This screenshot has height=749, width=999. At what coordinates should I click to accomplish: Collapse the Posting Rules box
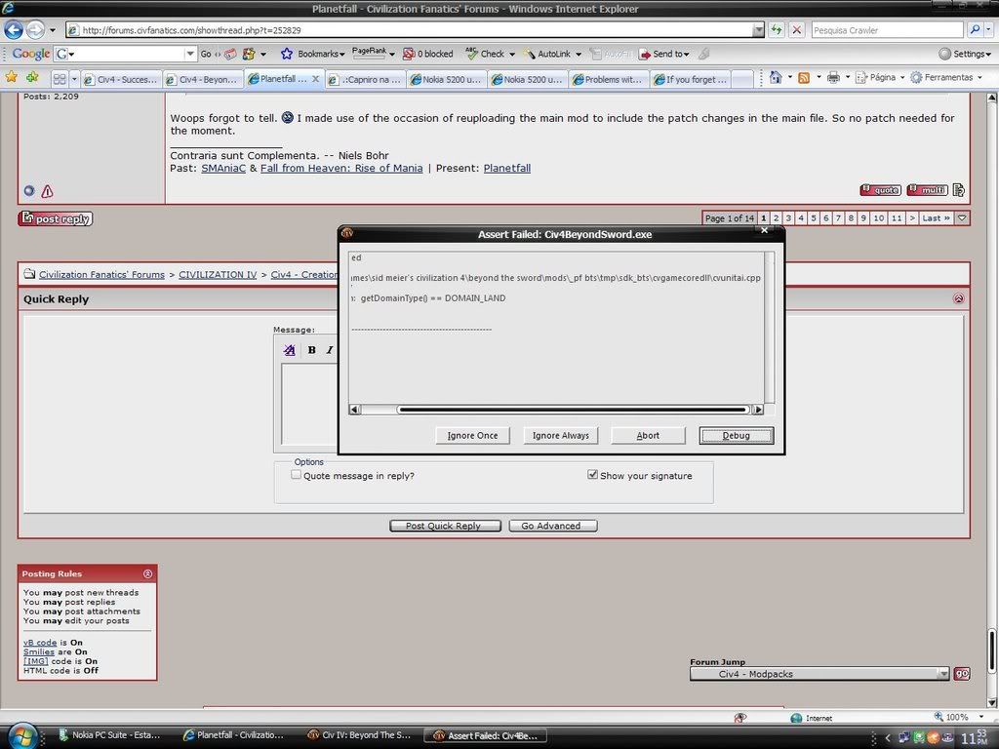pyautogui.click(x=148, y=573)
